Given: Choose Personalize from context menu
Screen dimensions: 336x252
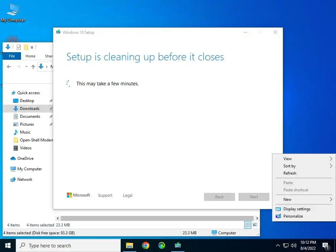Looking at the screenshot, I should (x=304, y=216).
